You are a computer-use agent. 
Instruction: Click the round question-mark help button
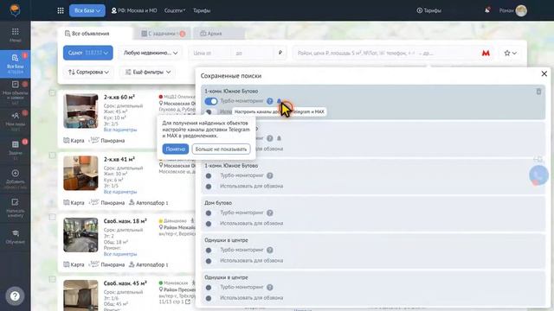(15, 295)
